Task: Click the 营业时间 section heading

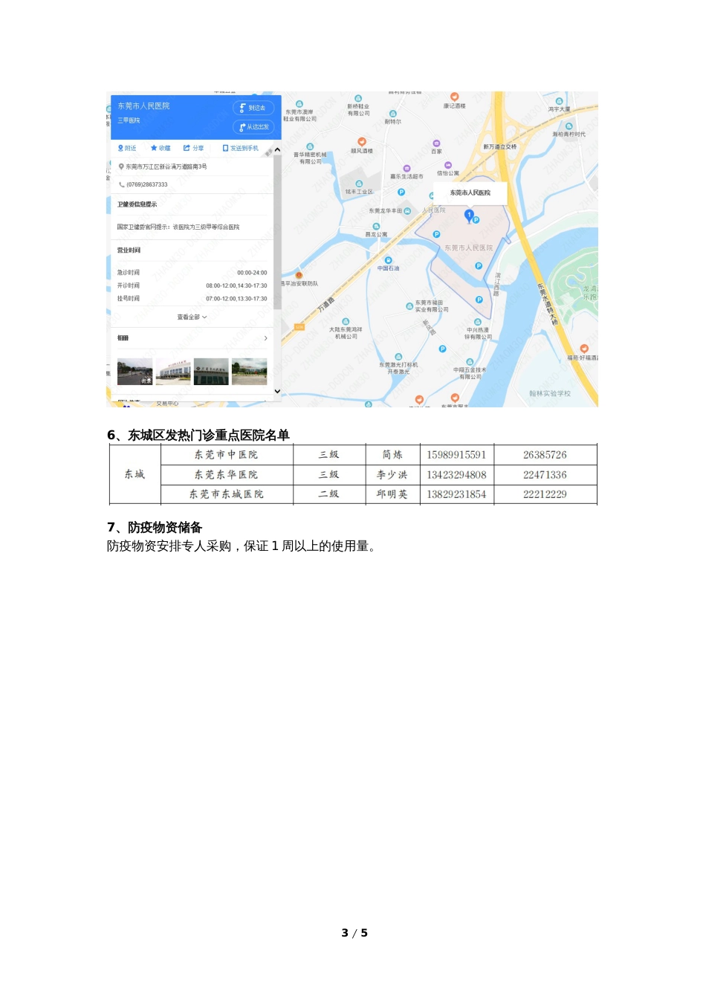Action: 129,250
